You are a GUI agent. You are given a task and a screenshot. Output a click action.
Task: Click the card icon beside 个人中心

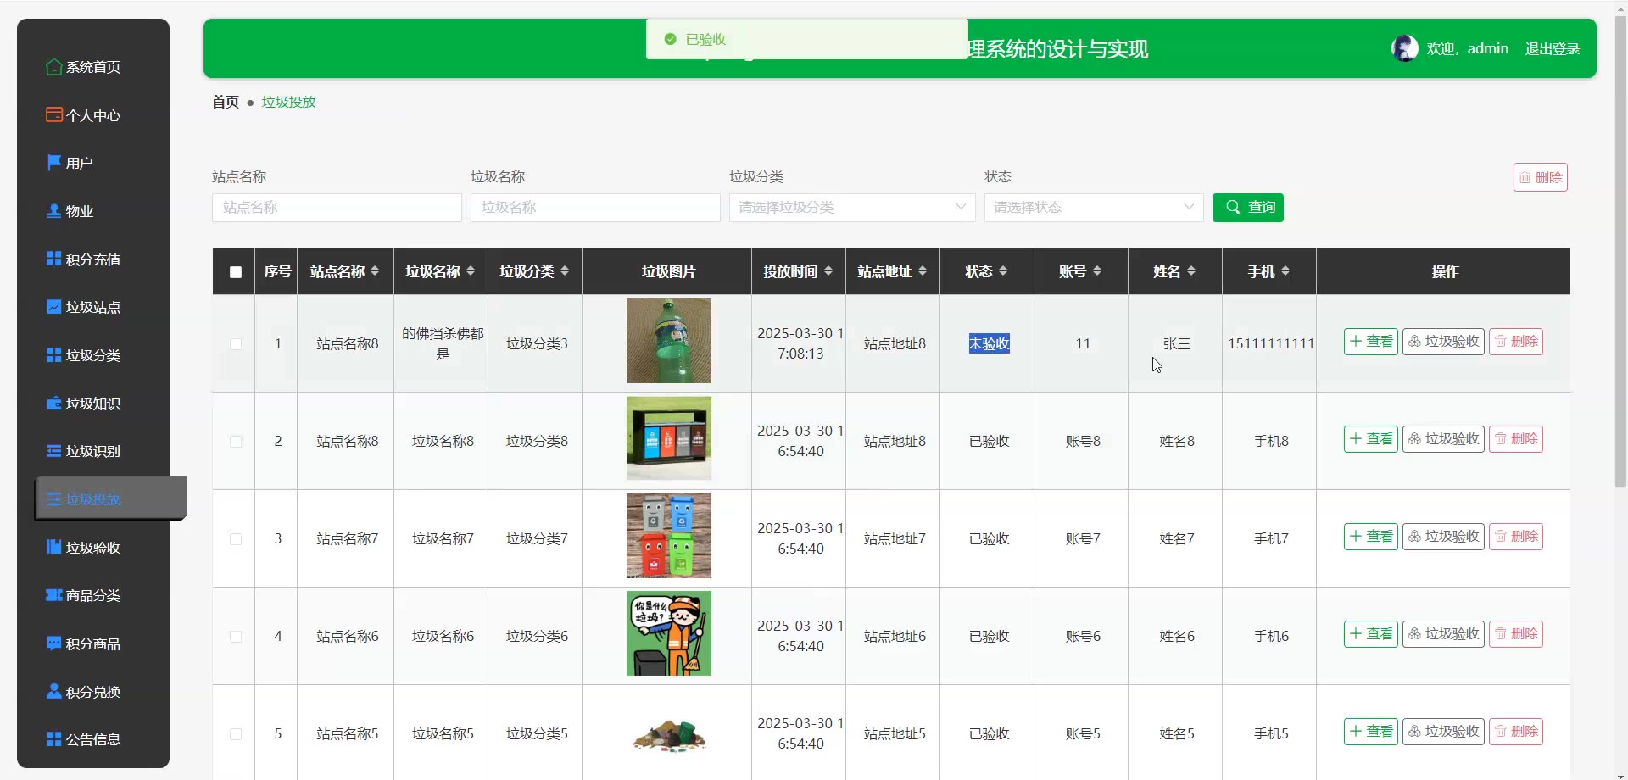[x=53, y=114]
